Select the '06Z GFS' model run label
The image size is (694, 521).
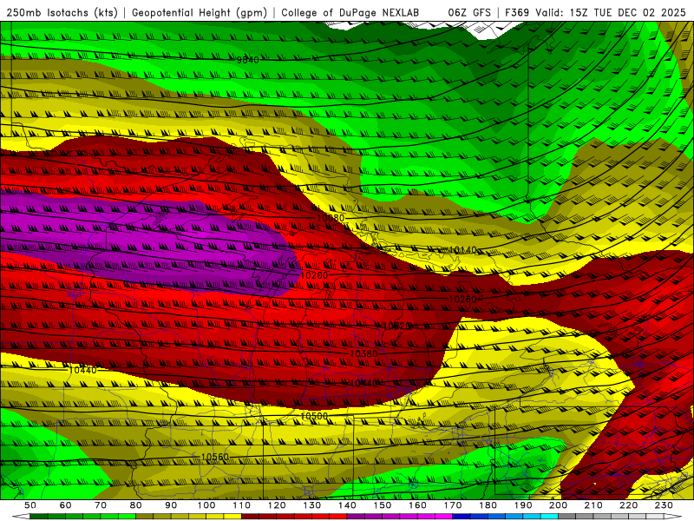point(469,13)
